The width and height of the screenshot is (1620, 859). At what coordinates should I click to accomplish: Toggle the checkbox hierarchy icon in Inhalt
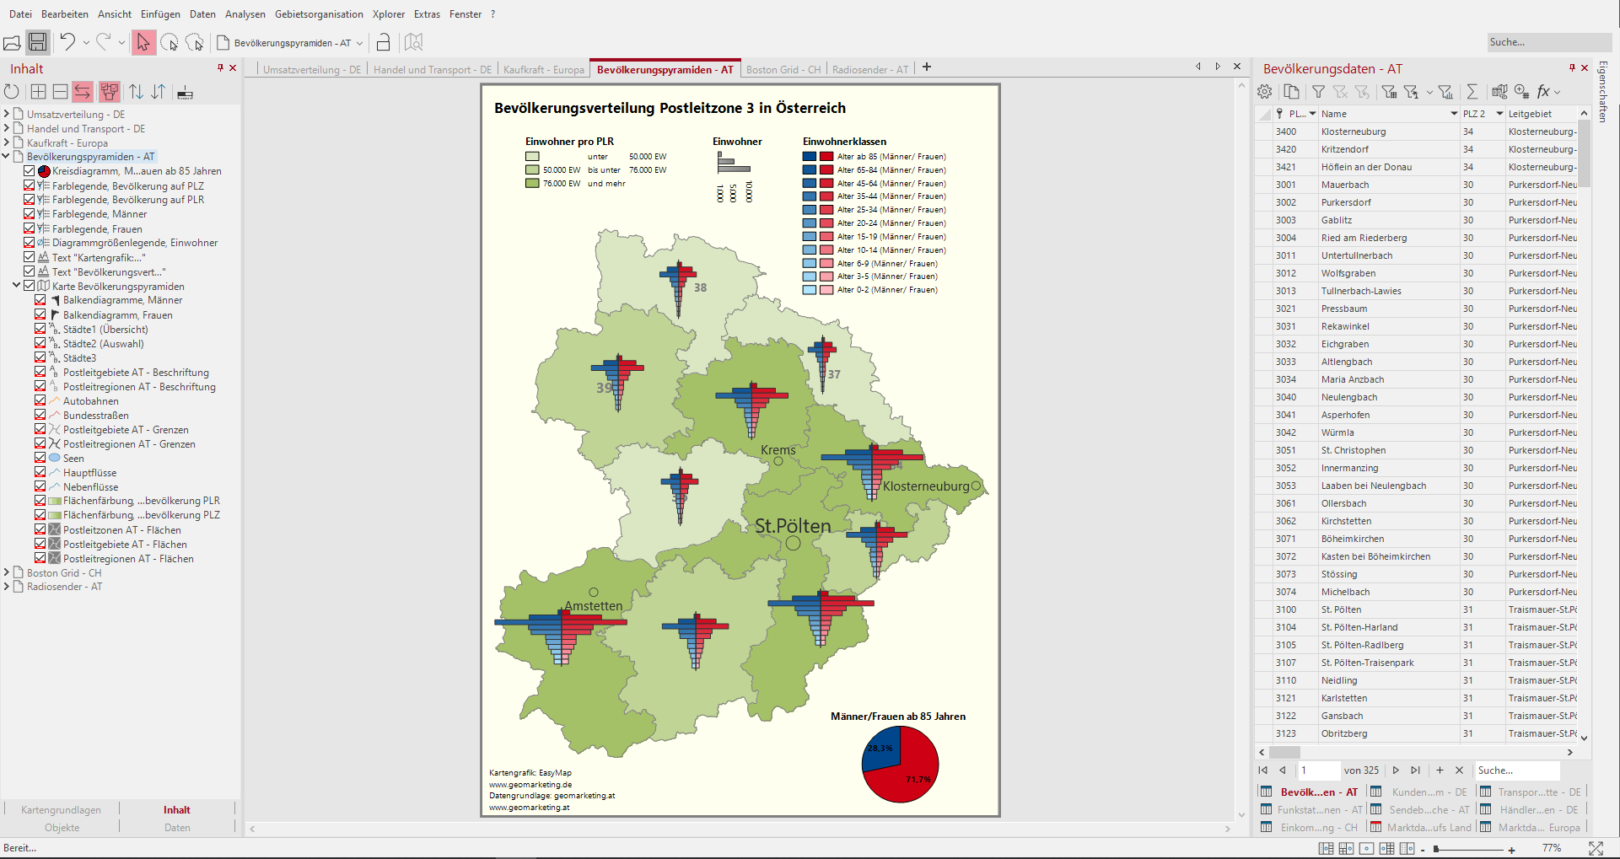click(x=110, y=92)
